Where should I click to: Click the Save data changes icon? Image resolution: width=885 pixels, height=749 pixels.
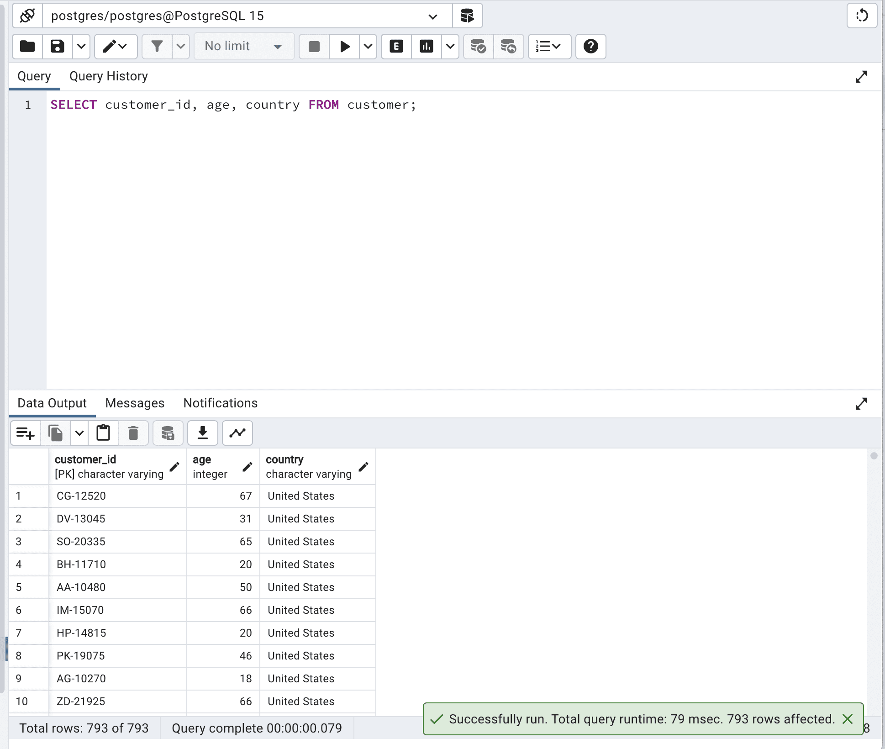click(166, 433)
